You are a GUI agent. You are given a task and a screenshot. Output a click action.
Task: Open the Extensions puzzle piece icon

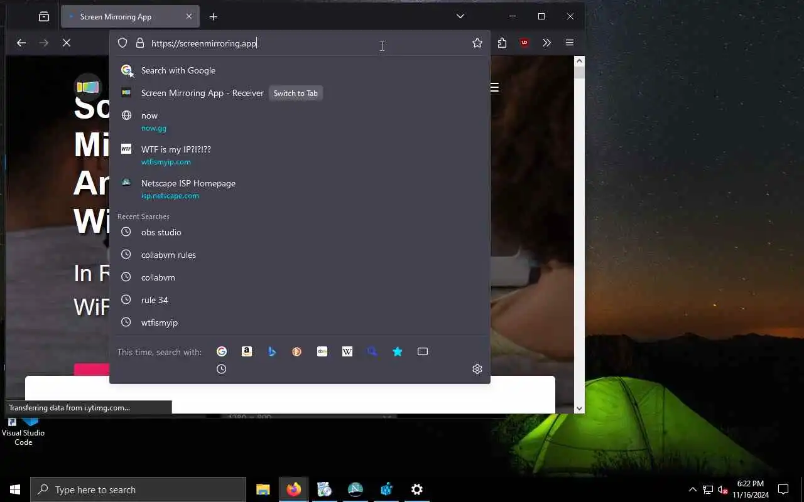click(x=502, y=43)
